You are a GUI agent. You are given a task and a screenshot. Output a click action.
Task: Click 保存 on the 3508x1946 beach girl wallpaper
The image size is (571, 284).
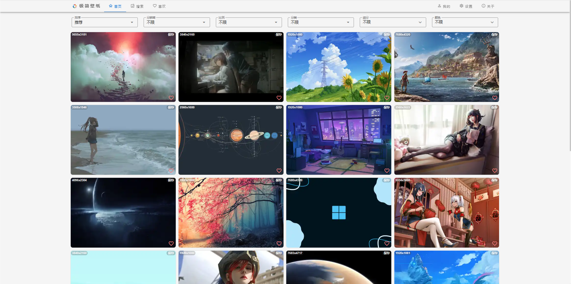pos(171,107)
